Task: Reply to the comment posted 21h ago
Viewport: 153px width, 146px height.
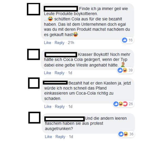Action: [x=59, y=43]
